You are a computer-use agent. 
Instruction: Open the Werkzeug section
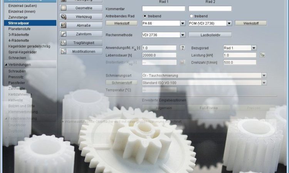(81, 17)
